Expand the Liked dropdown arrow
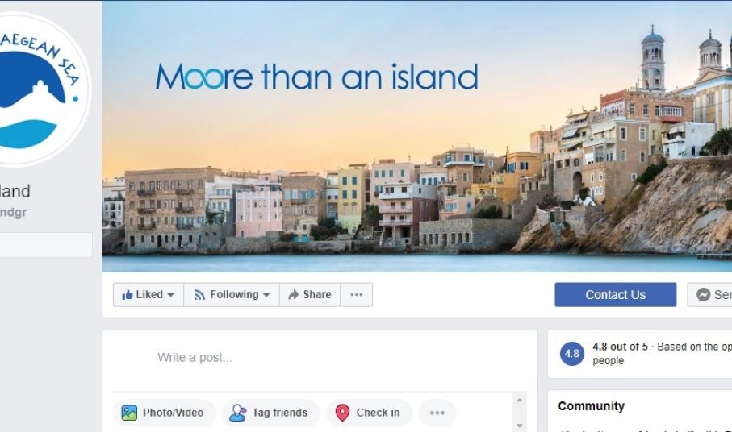Screen dimensions: 732x432 [x=170, y=295]
